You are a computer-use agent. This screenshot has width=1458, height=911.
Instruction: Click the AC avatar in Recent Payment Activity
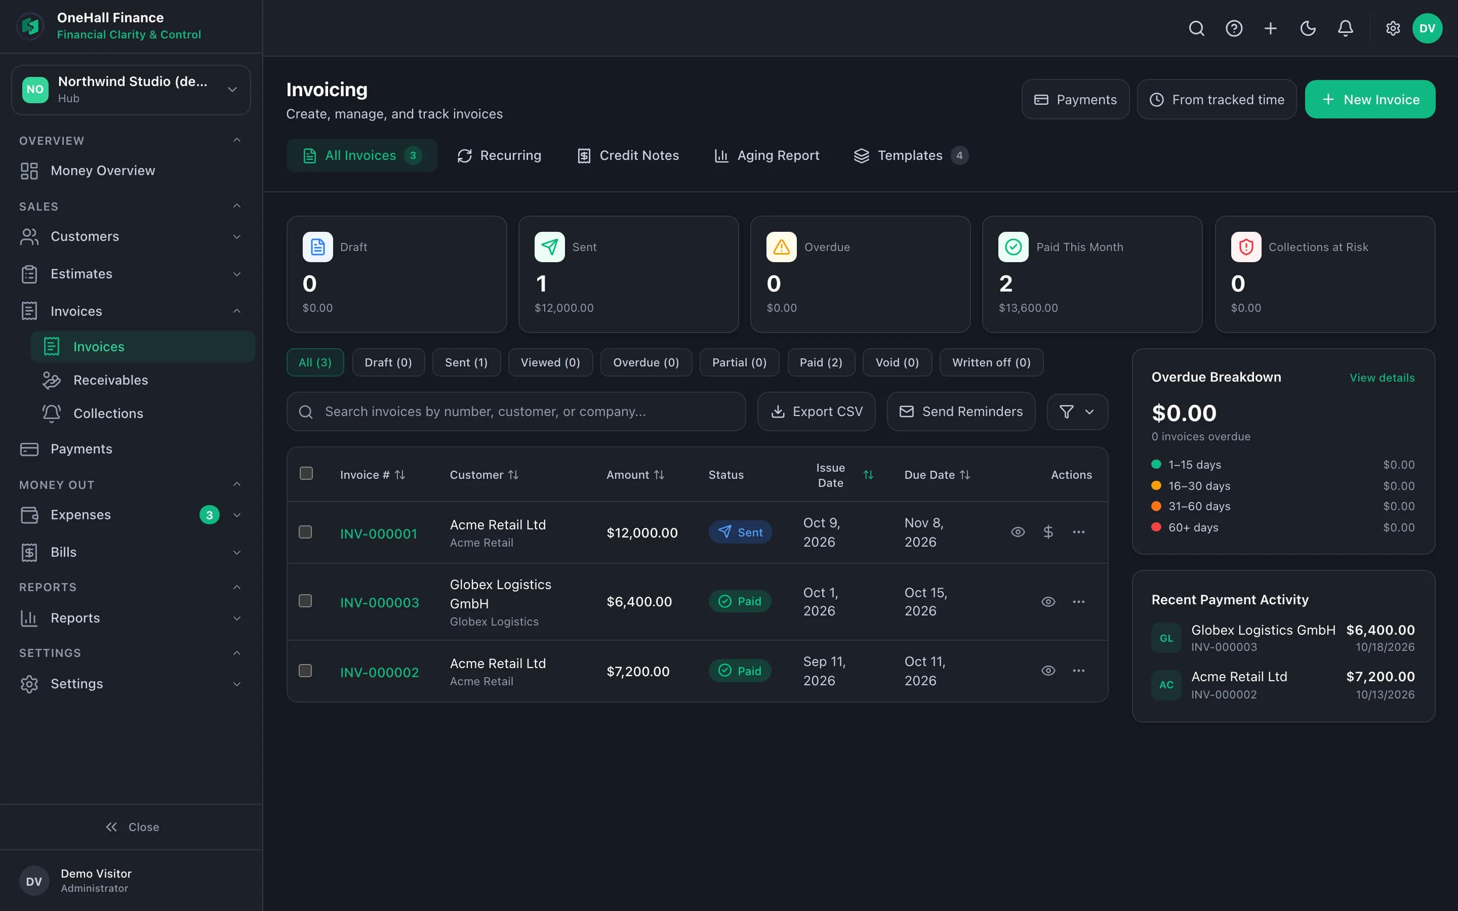click(1166, 685)
